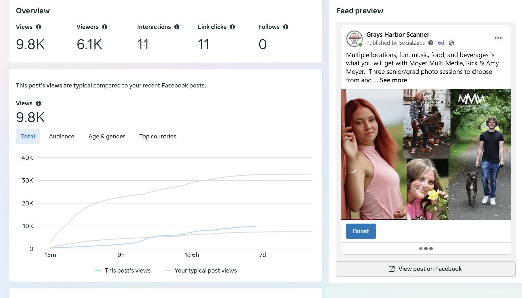522x298 pixels.
Task: Switch to the Audience tab
Action: [61, 136]
